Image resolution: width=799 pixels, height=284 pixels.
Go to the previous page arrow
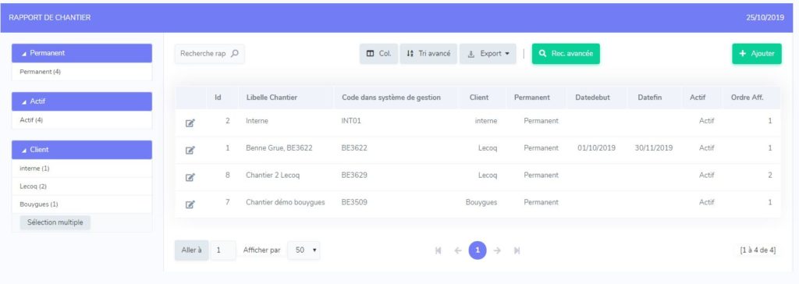point(457,250)
